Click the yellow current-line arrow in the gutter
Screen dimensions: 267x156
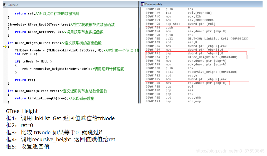[x=5, y=46]
